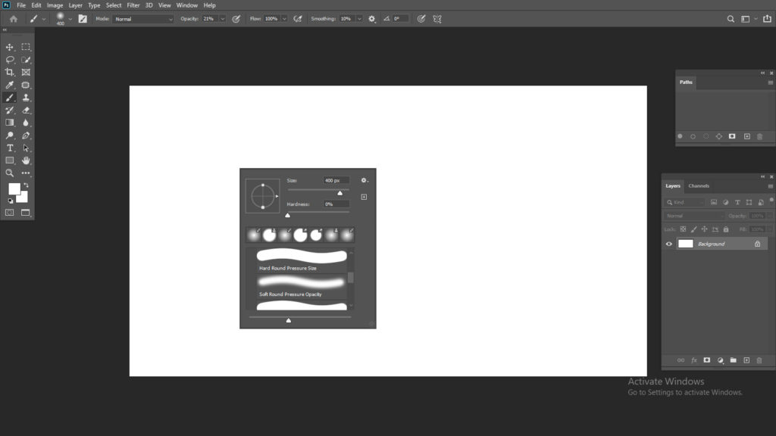
Task: Open the Opacity slider dropdown arrow
Action: coord(222,19)
